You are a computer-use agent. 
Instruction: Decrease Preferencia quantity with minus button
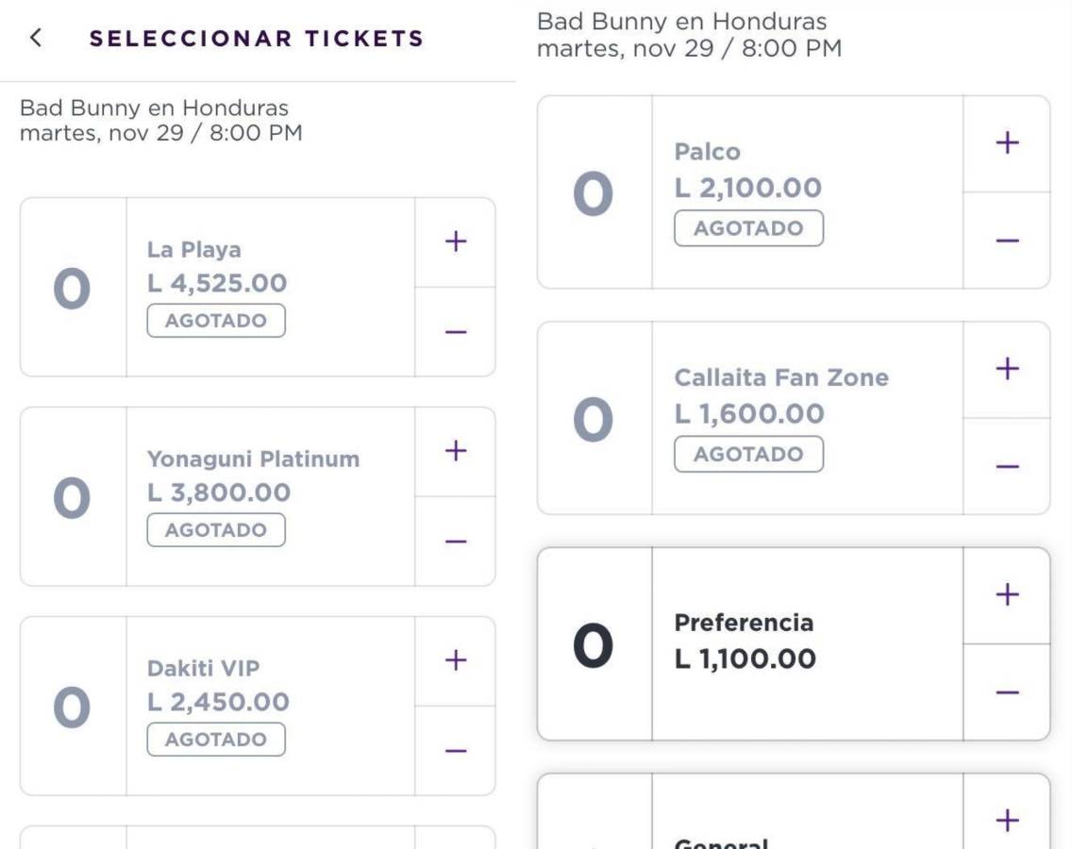(1007, 693)
